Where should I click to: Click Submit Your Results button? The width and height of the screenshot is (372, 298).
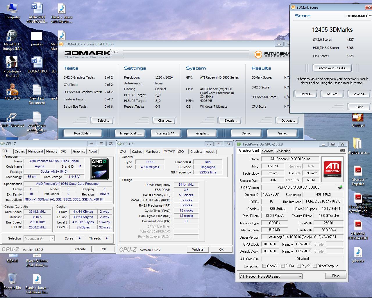(x=332, y=68)
